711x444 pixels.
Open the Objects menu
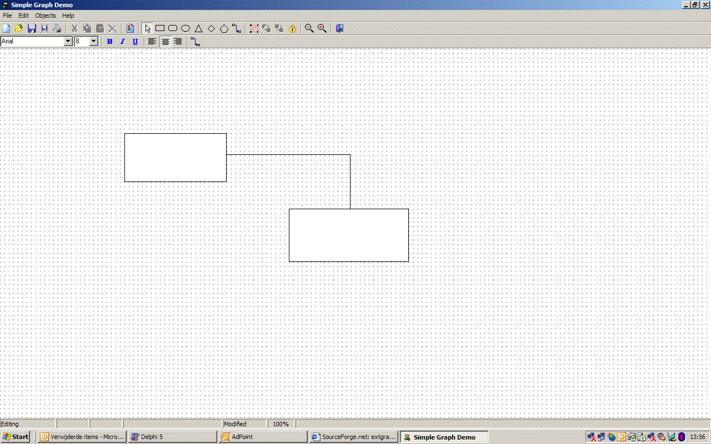45,16
